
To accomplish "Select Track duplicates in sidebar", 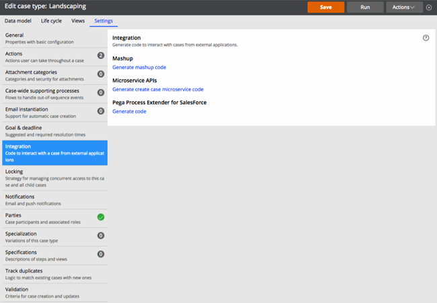I will point(54,273).
